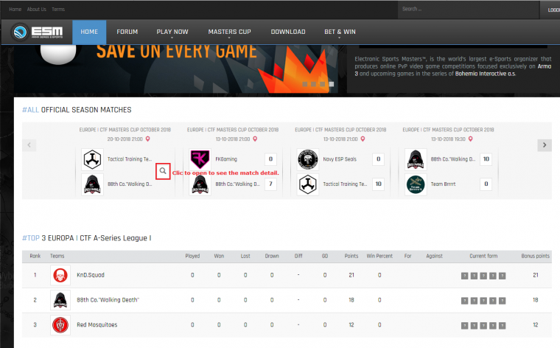560x348 pixels.
Task: Open the DOWNLOAD menu item
Action: 288,32
